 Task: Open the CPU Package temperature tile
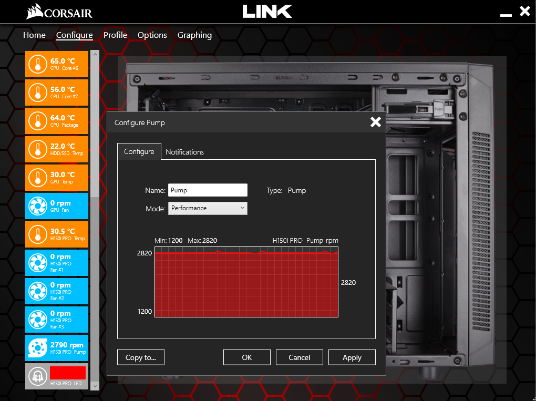pos(57,121)
